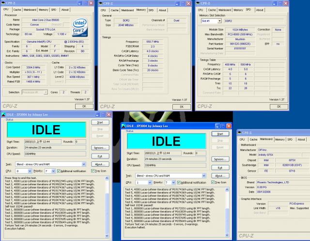Click Start in SP2004 CPU 0 window
Screen dimensions: 310x241
(100, 123)
